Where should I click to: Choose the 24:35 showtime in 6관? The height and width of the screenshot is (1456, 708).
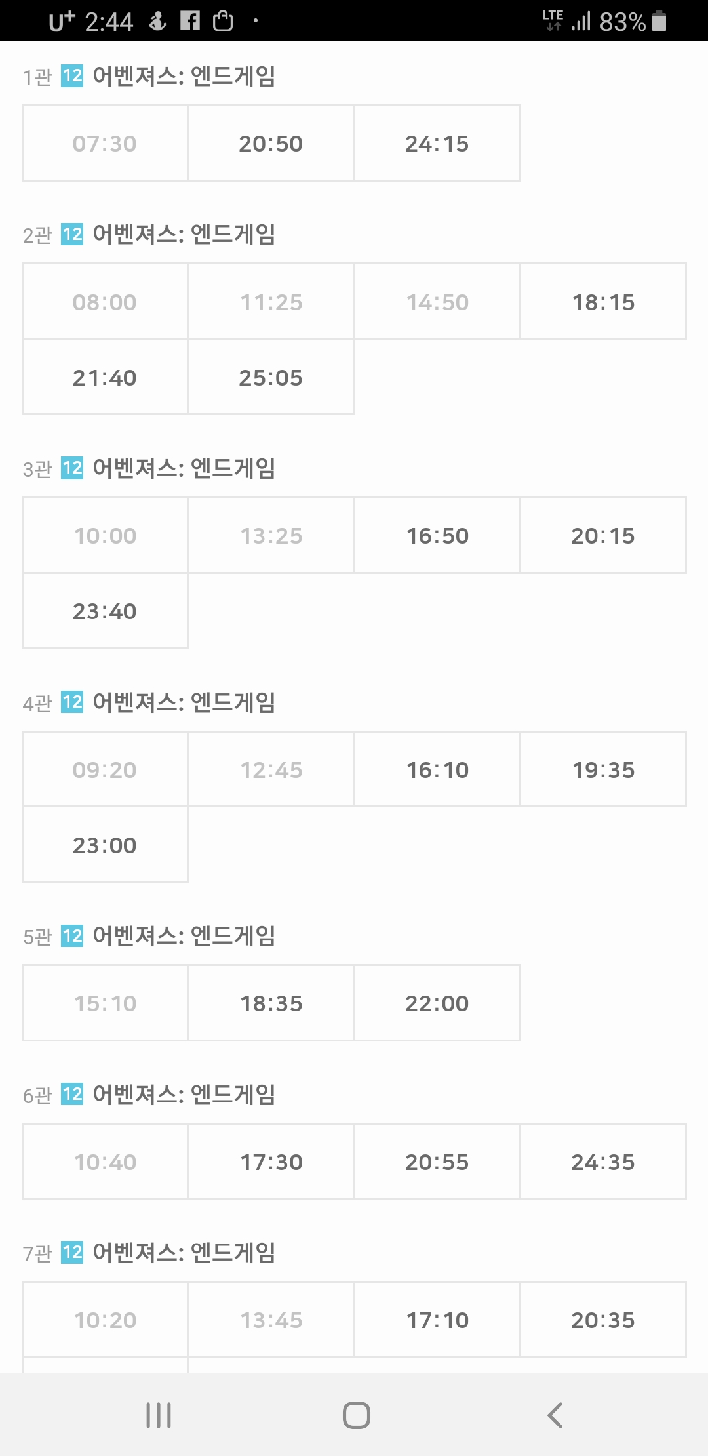(603, 1162)
